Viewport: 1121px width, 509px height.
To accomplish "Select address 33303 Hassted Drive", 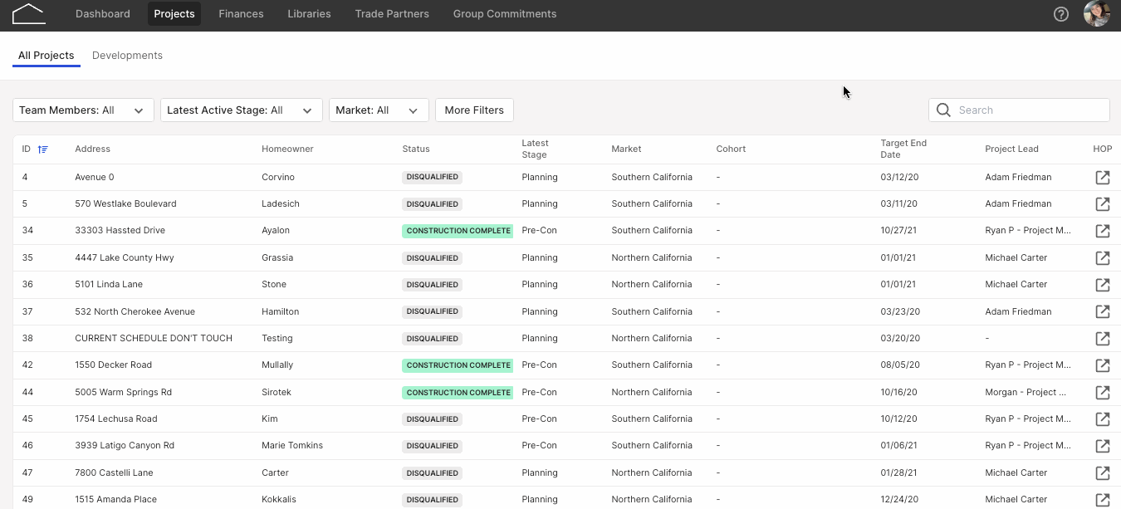I will point(120,231).
